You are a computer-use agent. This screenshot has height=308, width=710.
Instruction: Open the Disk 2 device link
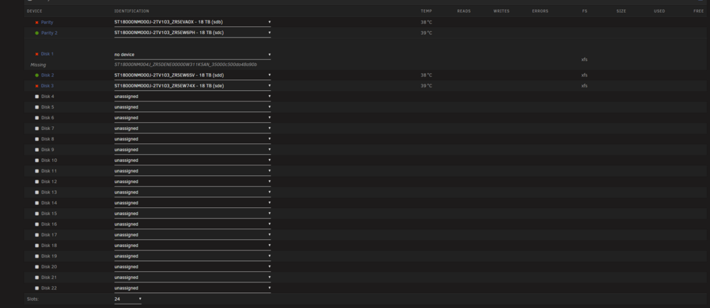coord(48,75)
